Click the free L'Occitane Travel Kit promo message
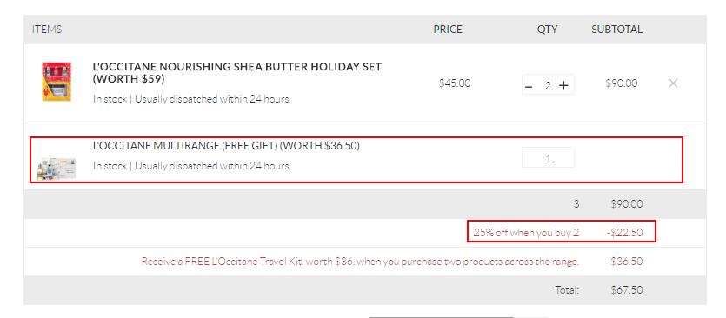Viewport: 726px width, 318px height. pyautogui.click(x=360, y=261)
